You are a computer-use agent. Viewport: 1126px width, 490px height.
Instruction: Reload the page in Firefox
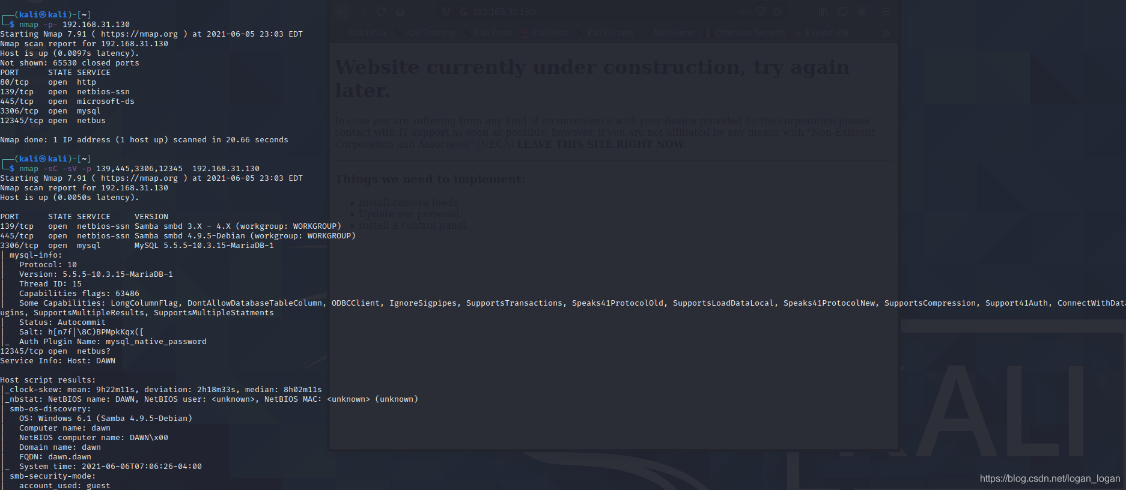point(381,11)
